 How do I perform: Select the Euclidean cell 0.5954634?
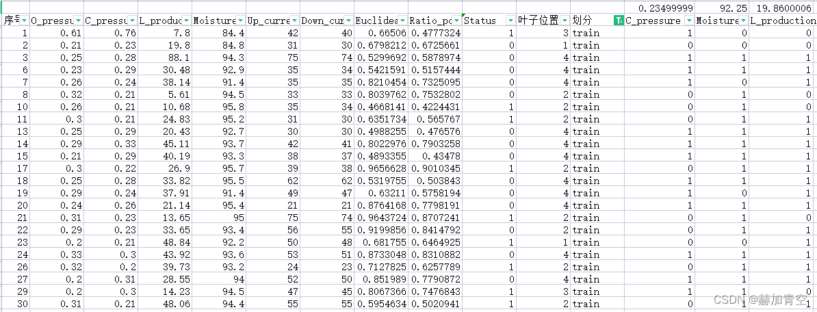point(381,304)
